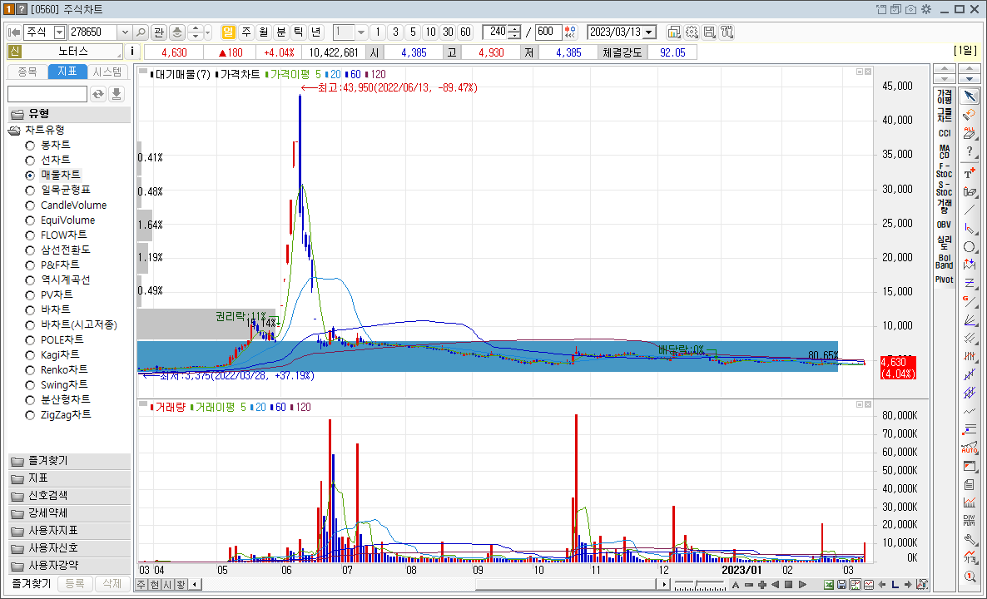Click the OBV indicator button
Image resolution: width=987 pixels, height=599 pixels.
(x=945, y=225)
